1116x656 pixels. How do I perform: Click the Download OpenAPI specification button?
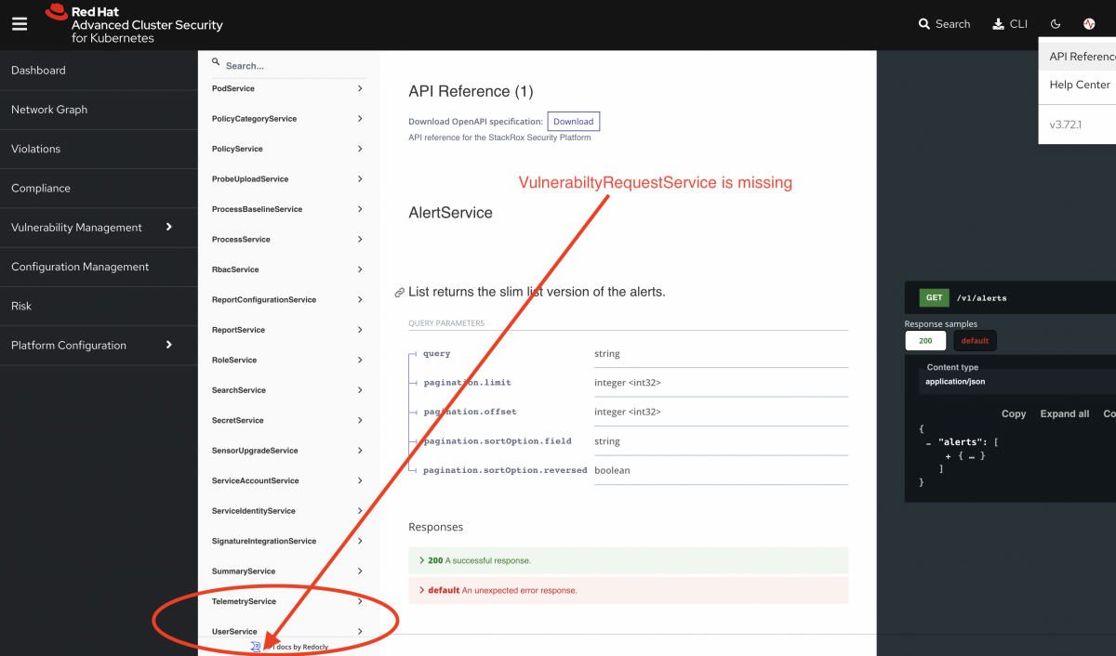click(573, 121)
